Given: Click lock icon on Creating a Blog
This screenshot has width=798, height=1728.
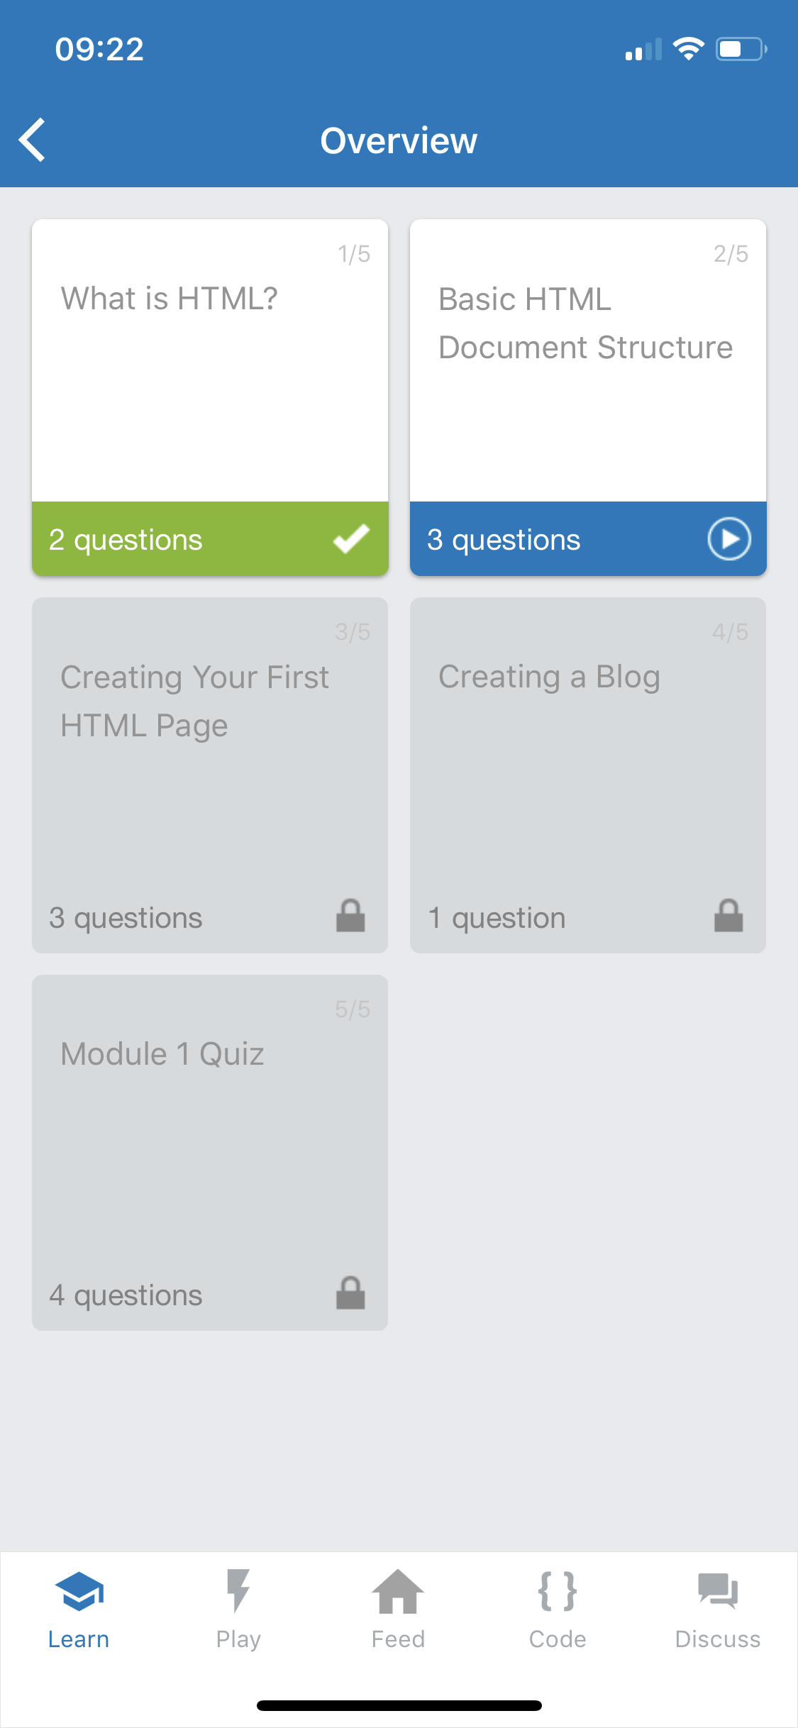Looking at the screenshot, I should [728, 916].
